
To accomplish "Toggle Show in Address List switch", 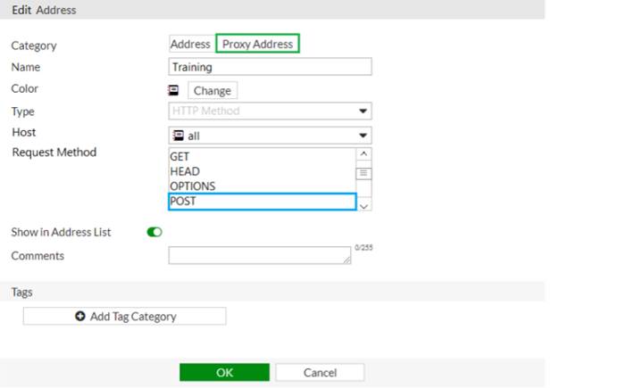I will pos(154,232).
